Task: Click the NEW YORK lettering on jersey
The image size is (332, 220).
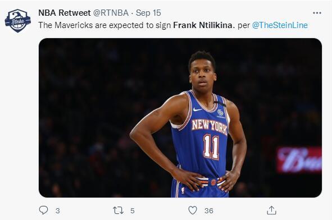Action: [x=210, y=126]
